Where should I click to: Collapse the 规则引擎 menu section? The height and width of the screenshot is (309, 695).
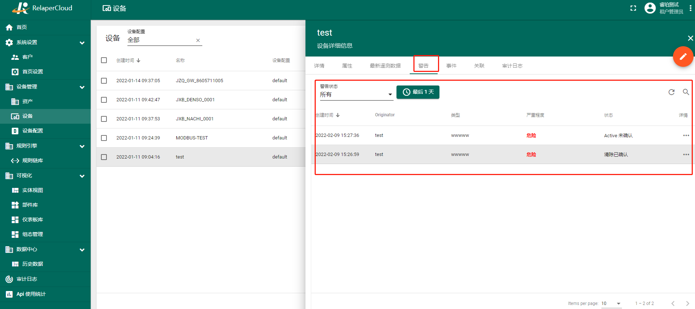click(x=82, y=146)
